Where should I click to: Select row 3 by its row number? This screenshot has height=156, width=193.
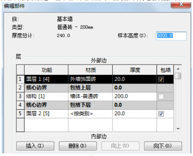coord(20,96)
